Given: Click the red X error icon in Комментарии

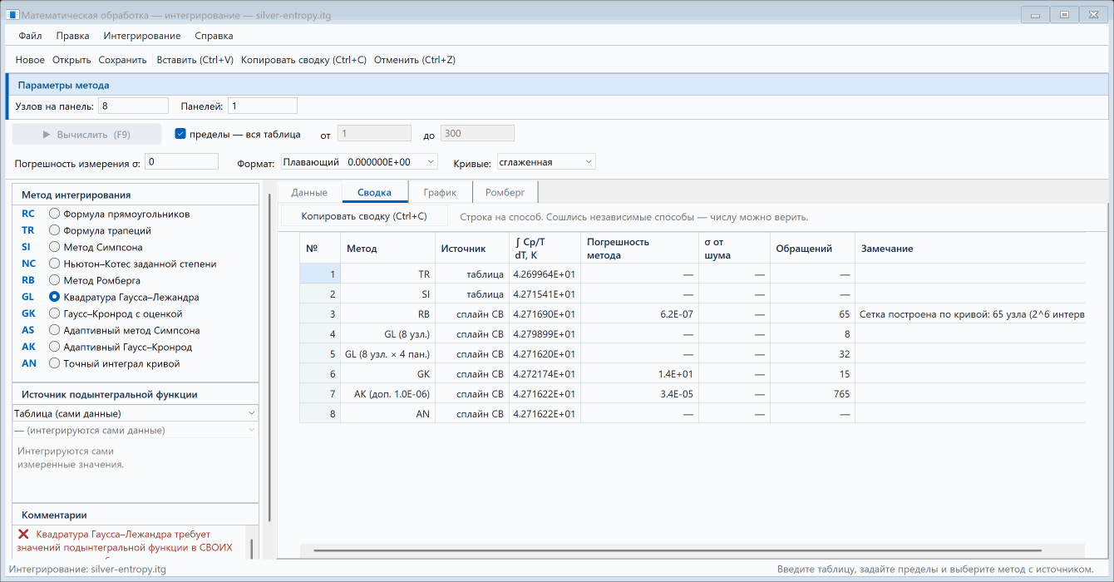Looking at the screenshot, I should pos(23,534).
